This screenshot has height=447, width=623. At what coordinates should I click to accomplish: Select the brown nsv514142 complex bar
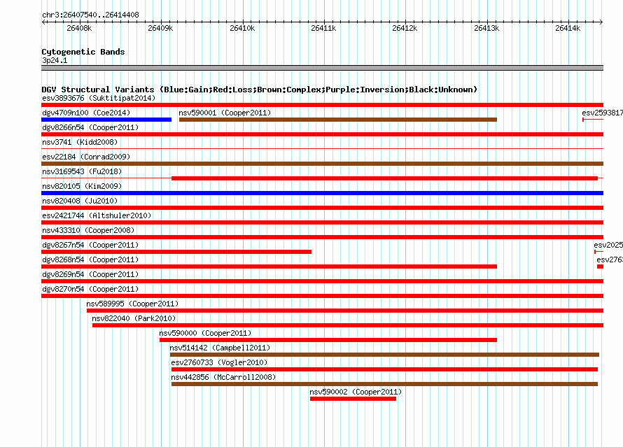click(x=384, y=355)
